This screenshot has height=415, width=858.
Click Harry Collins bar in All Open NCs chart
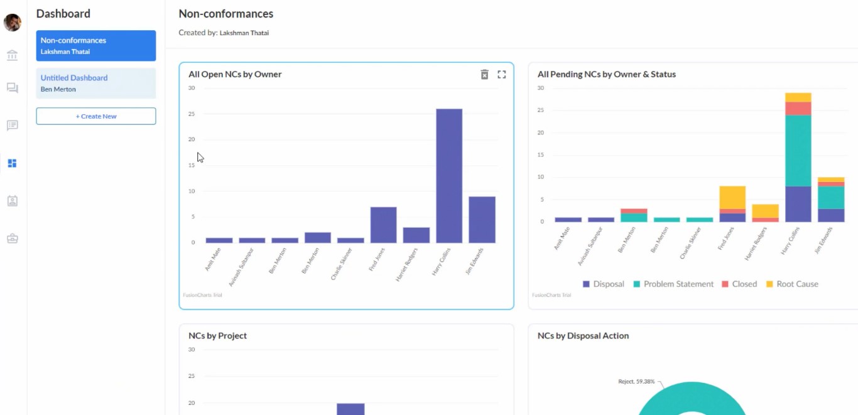click(x=448, y=175)
